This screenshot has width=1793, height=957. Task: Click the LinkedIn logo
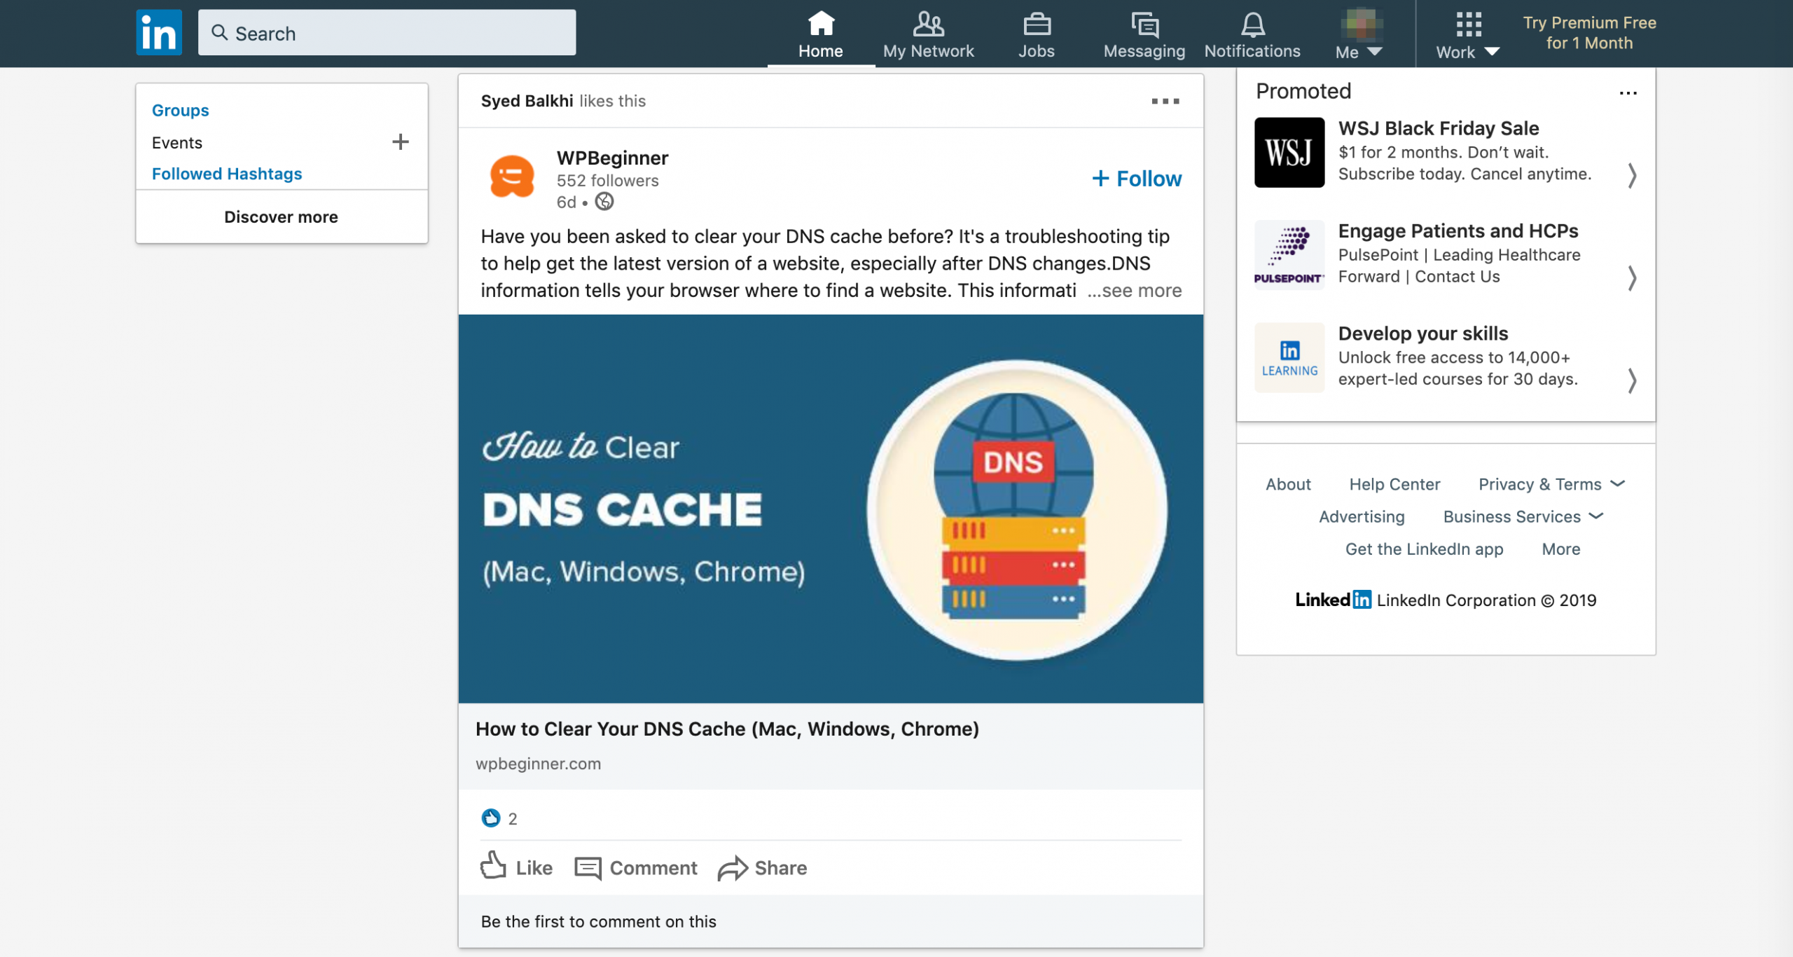click(x=158, y=32)
